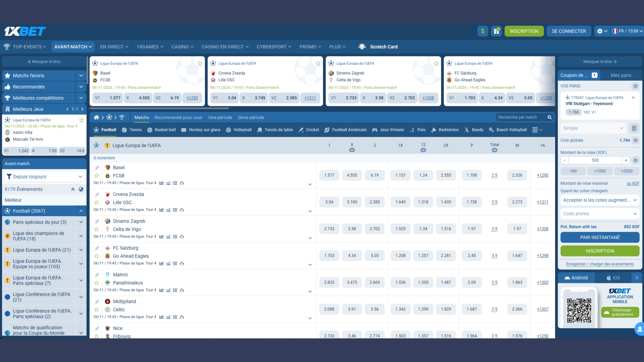Viewport: 644px width, 362px height.
Task: Click the PARI INSTANTANÉ button
Action: click(x=599, y=237)
